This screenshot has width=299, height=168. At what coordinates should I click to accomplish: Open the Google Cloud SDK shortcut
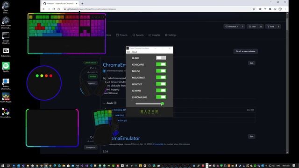(6, 38)
